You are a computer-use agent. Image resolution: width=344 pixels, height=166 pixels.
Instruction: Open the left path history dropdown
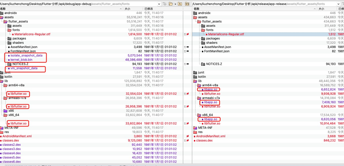click(159, 4)
